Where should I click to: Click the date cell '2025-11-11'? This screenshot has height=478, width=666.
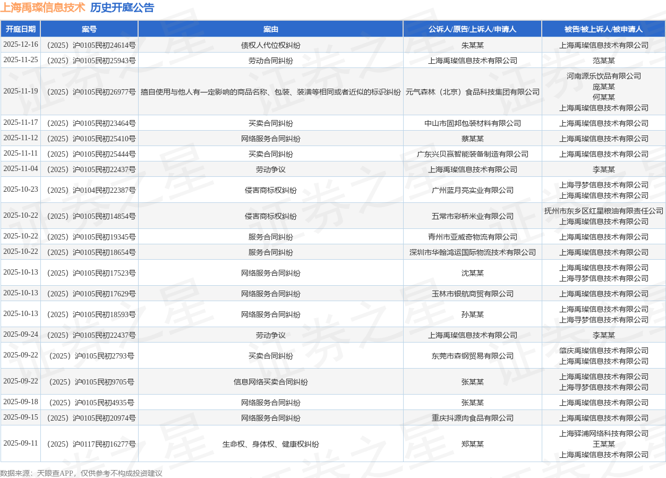(x=21, y=153)
